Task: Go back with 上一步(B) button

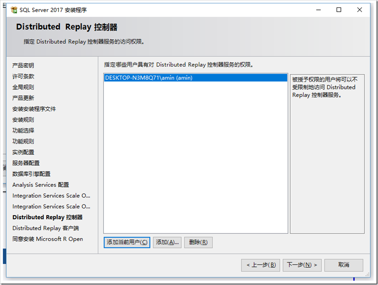Action: coord(260,265)
